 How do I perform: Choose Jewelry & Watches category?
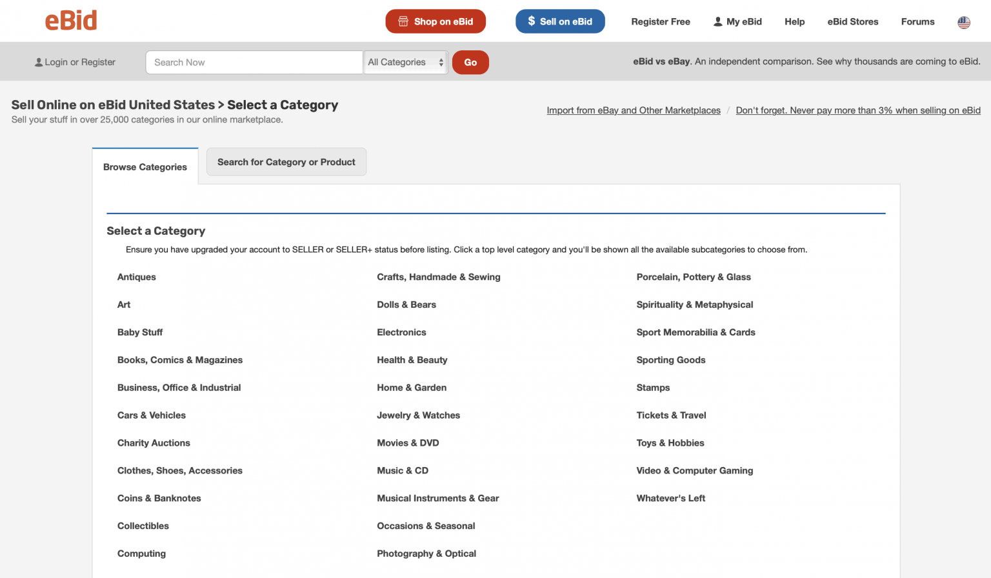pyautogui.click(x=419, y=416)
